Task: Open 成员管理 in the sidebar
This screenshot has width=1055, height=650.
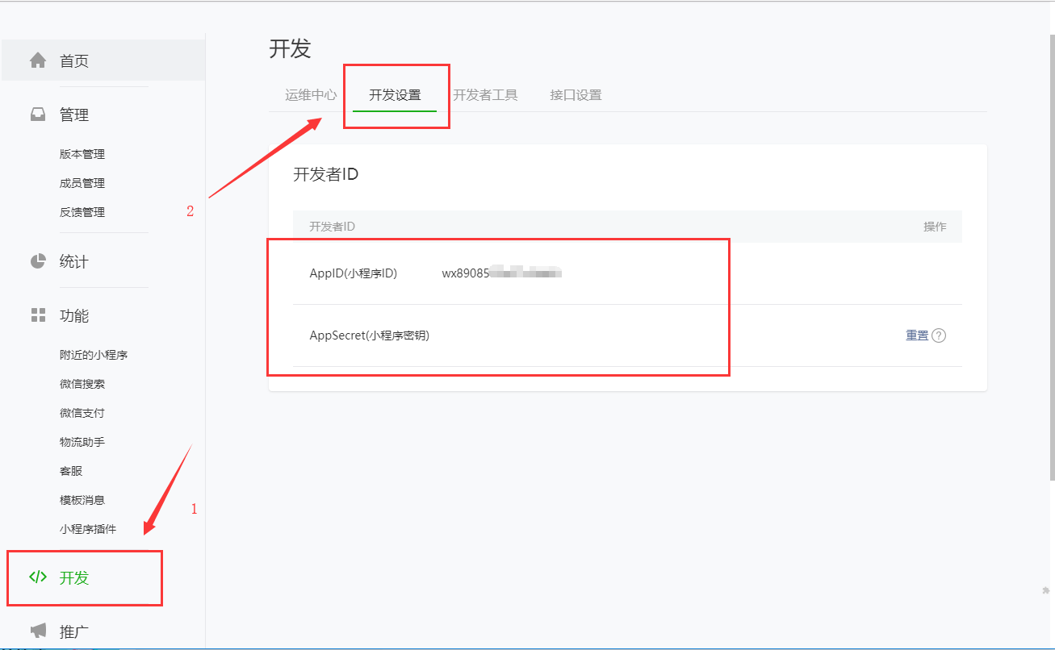Action: coord(82,183)
